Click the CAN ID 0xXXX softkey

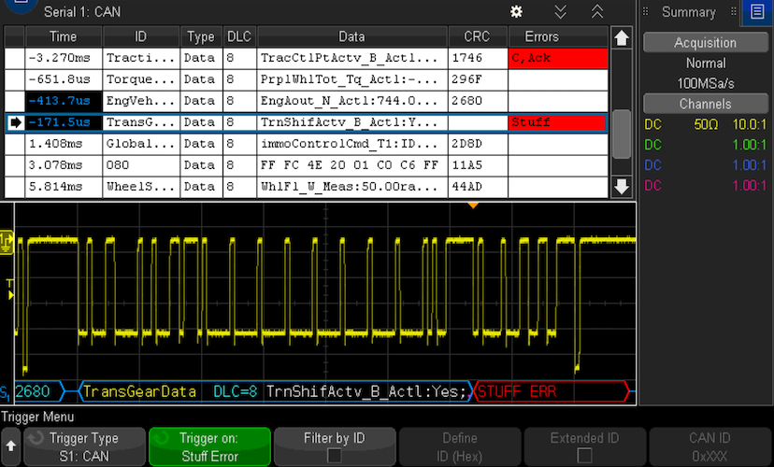[709, 446]
